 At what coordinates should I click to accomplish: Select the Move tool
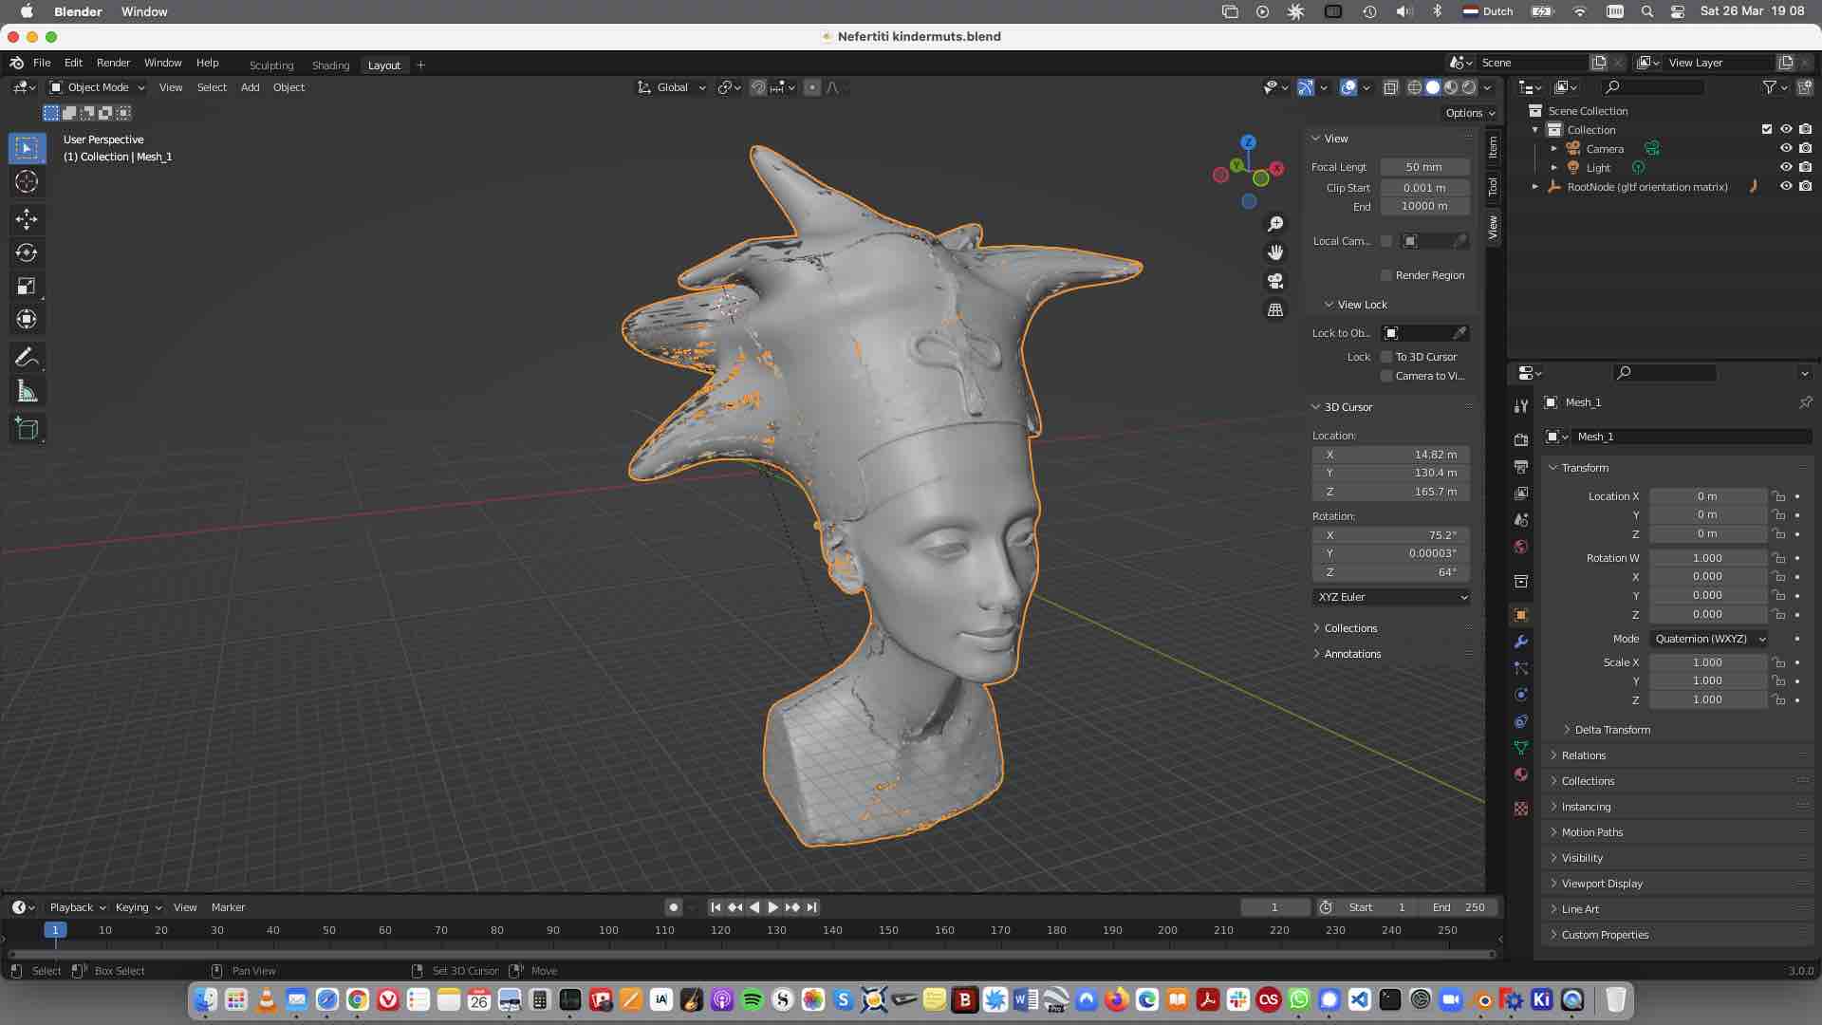(27, 219)
